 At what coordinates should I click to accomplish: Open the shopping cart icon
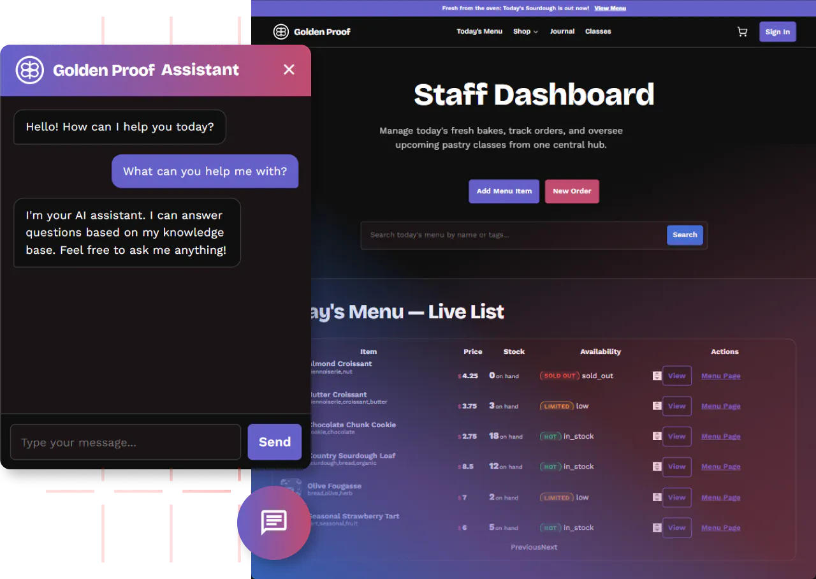coord(742,32)
